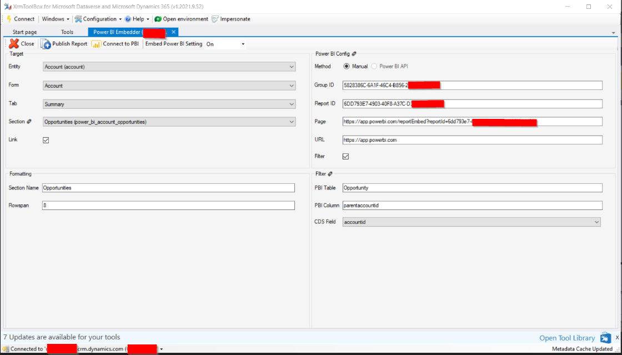This screenshot has height=355, width=622.
Task: Click the connection status dropdown arrow
Action: [x=162, y=349]
